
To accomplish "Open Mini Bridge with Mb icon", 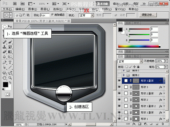I will [22, 4].
